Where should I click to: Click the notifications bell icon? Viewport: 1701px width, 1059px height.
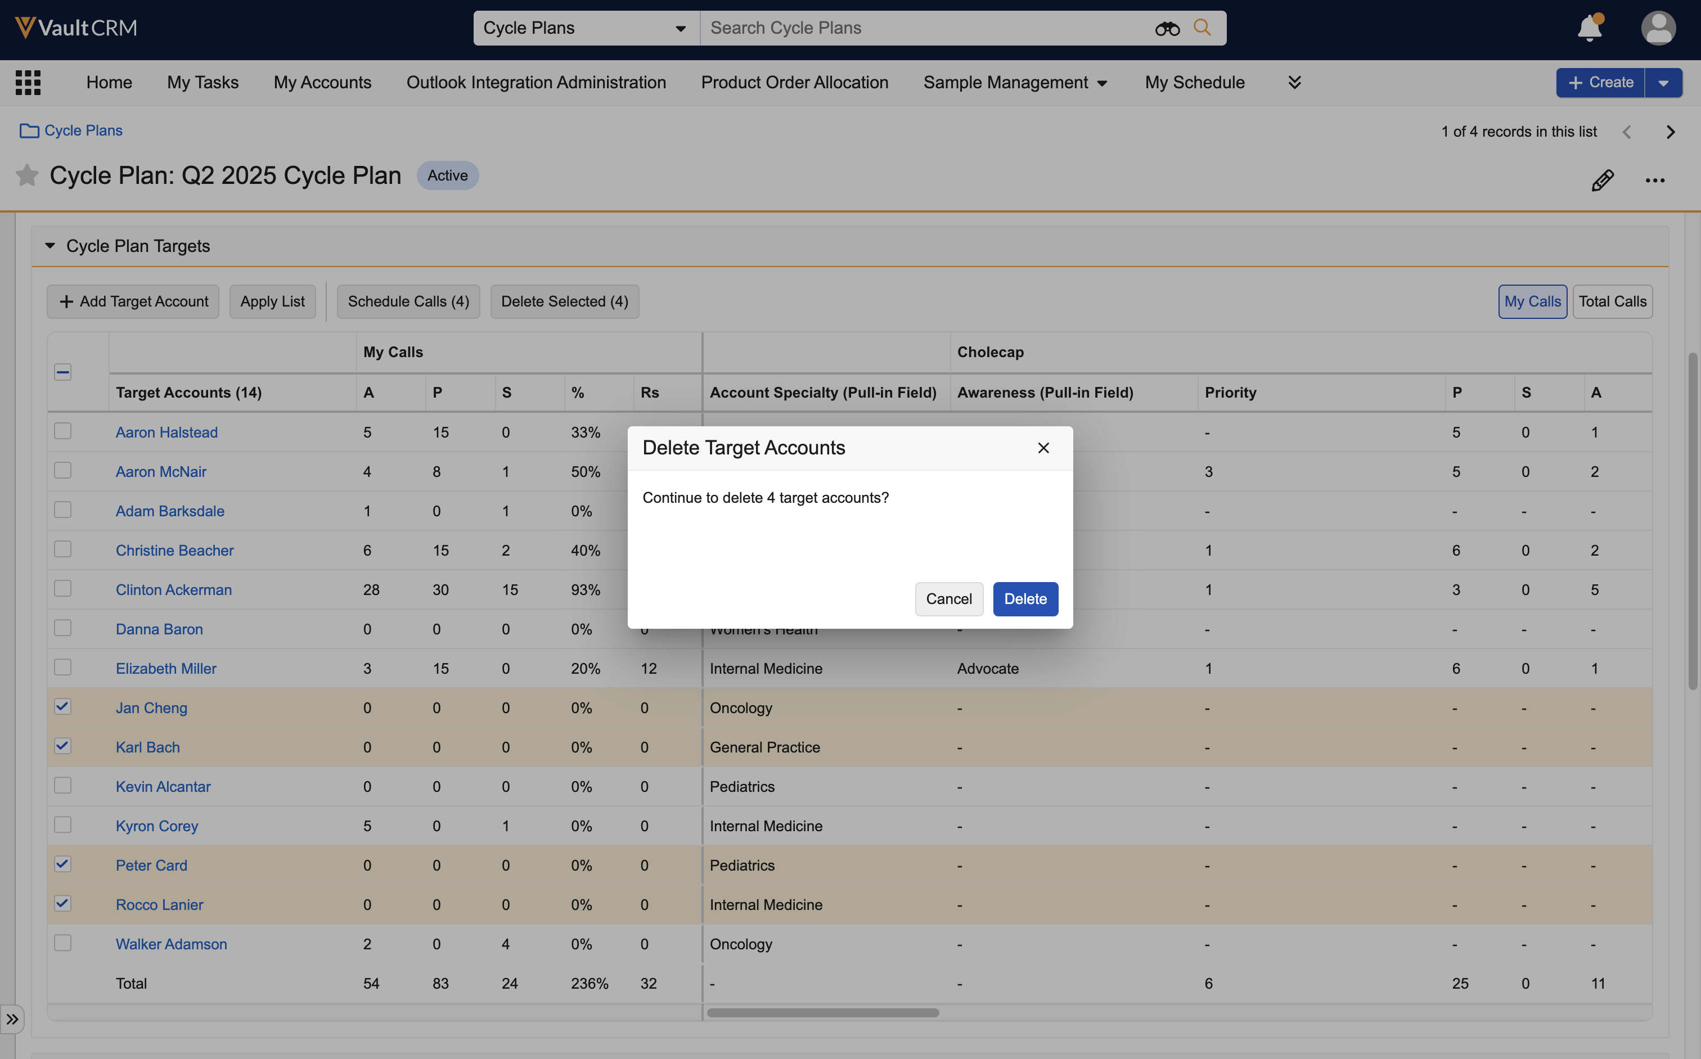point(1589,29)
